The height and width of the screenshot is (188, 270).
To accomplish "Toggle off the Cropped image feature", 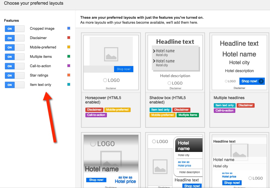I will [15, 29].
